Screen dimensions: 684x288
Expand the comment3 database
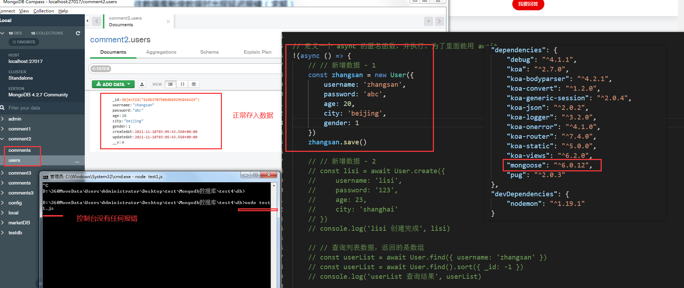click(x=2, y=173)
